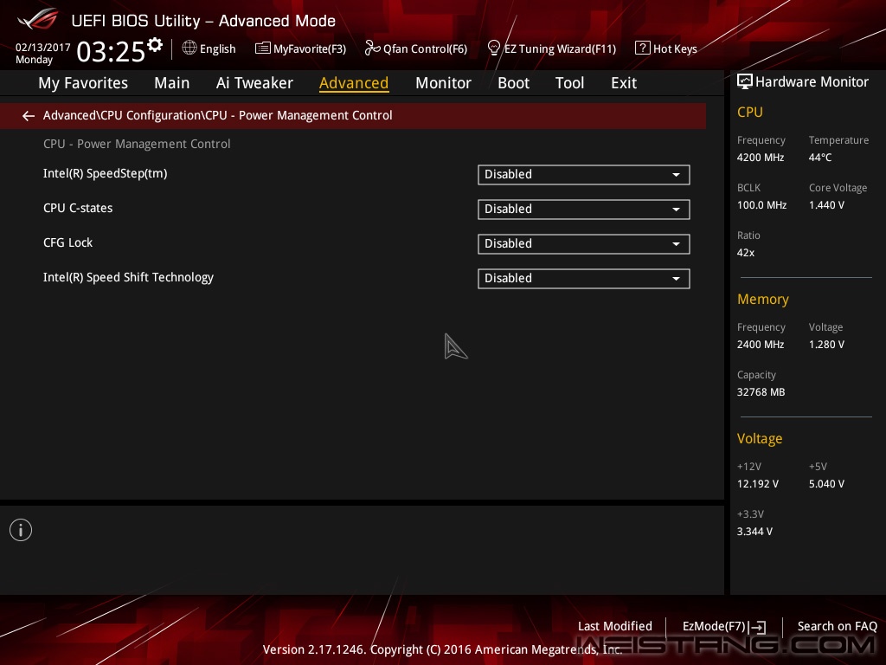
Task: Click the BCLK value 100.0 MHz
Action: (761, 204)
